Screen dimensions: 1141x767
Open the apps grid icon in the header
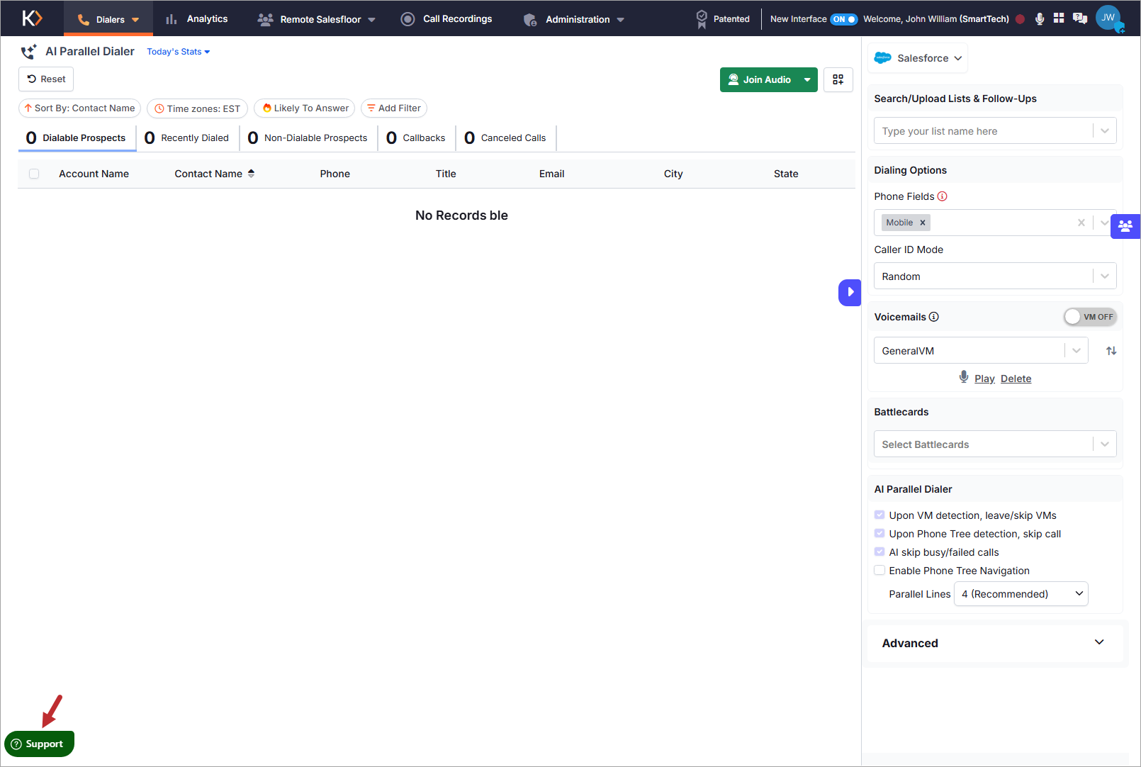pos(1059,18)
